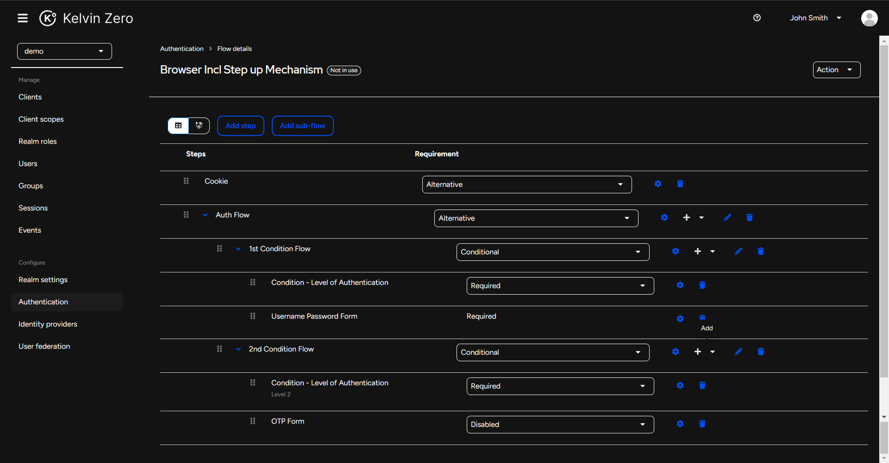Switch to diagram view
Viewport: 889px width, 463px height.
[x=199, y=125]
